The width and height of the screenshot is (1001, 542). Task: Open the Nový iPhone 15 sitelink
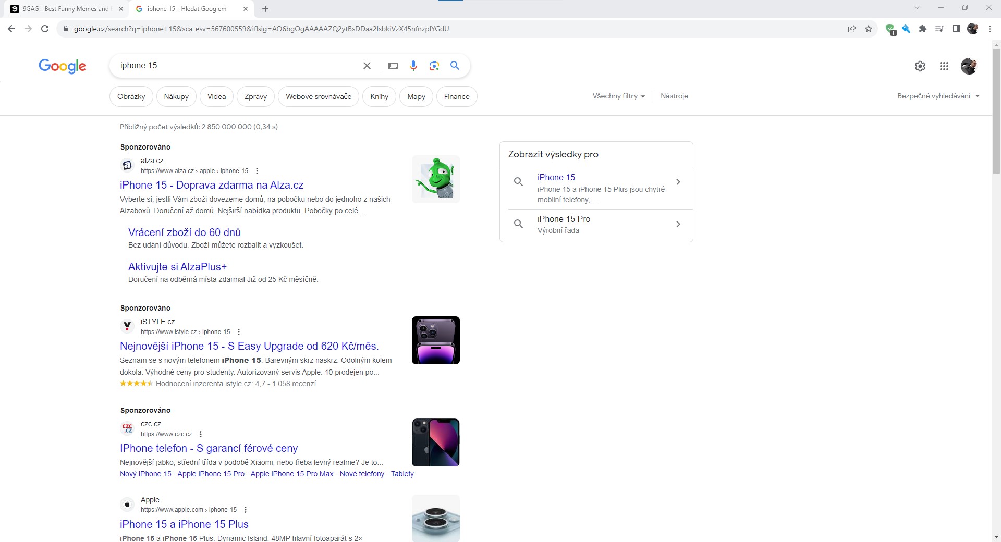coord(145,474)
